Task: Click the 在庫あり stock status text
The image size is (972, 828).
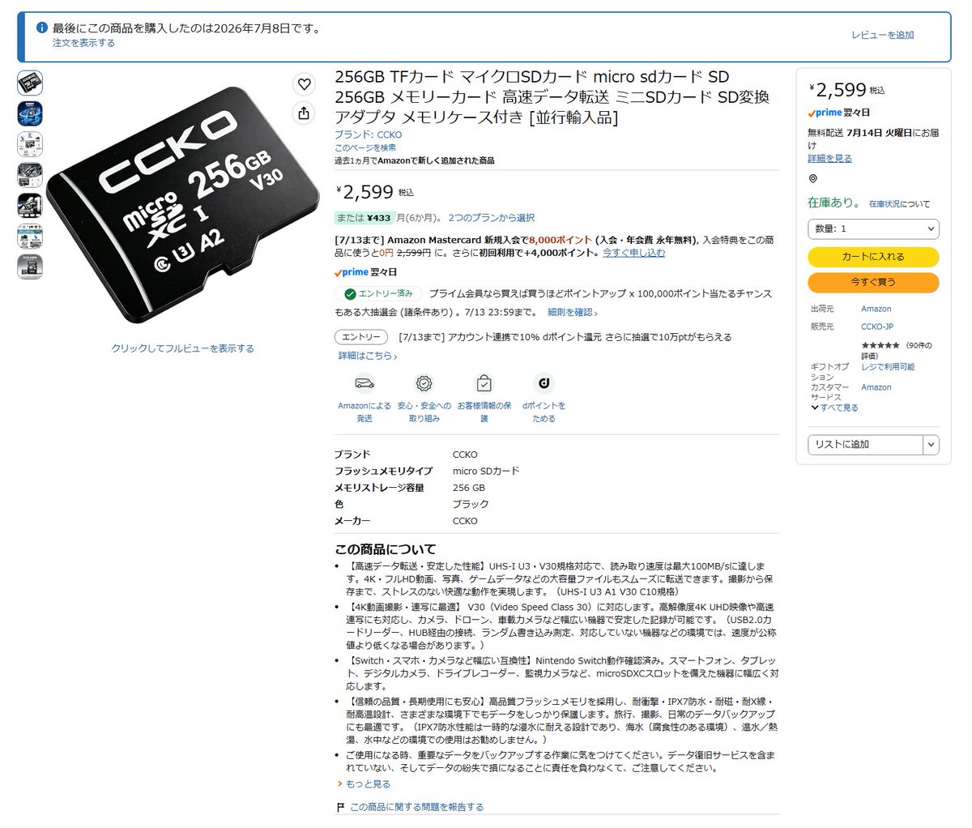Action: tap(835, 203)
